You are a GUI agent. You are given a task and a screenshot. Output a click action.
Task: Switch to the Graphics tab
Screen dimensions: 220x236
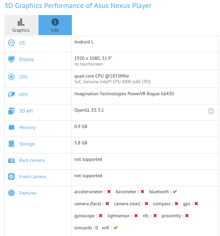point(21,25)
